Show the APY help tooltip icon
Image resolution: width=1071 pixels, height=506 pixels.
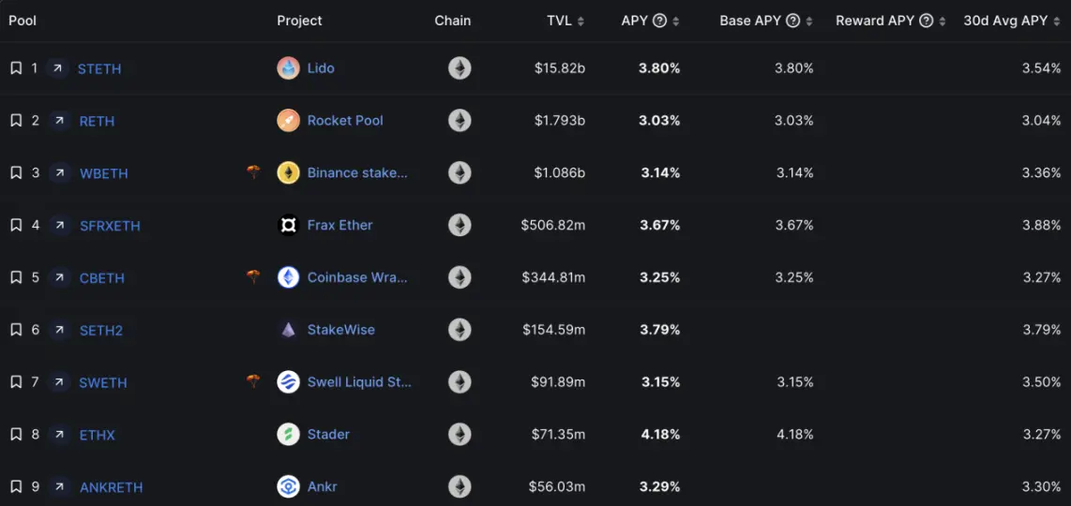[x=659, y=21]
